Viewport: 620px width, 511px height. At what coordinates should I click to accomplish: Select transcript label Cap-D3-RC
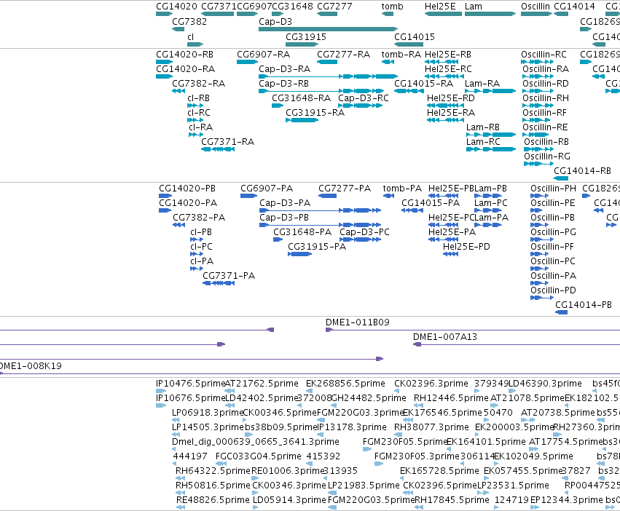click(364, 98)
